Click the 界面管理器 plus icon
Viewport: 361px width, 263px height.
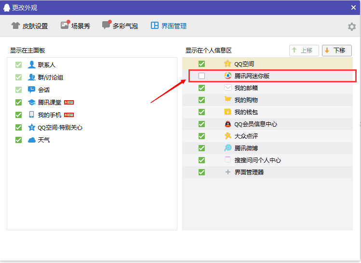[227, 172]
